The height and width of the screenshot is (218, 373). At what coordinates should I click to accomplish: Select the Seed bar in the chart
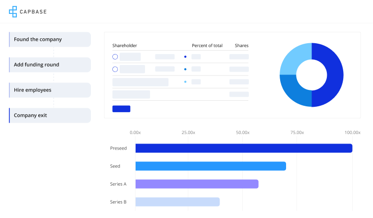coord(211,166)
